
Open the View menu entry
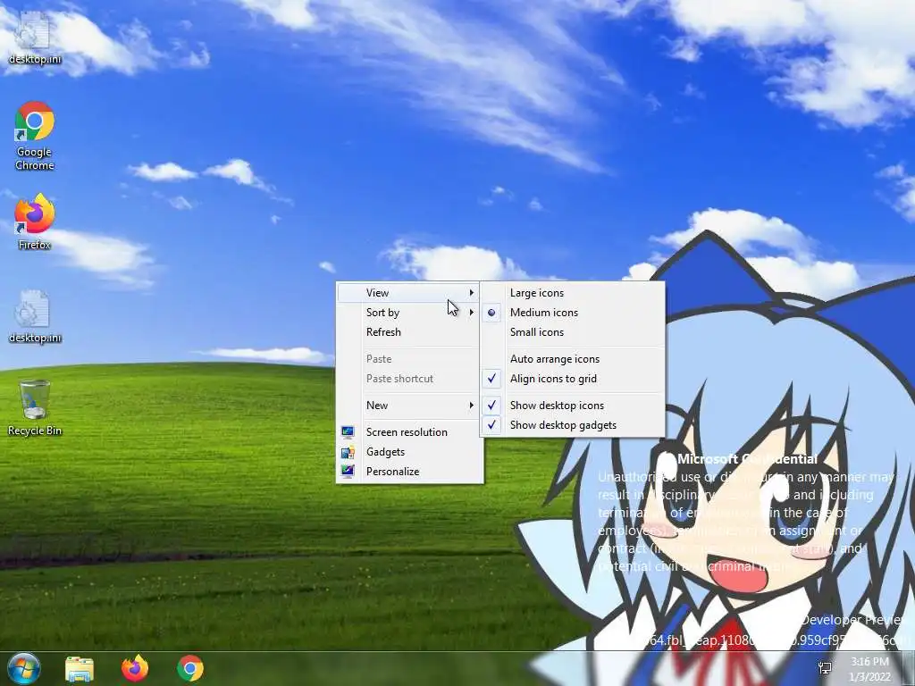click(x=408, y=293)
